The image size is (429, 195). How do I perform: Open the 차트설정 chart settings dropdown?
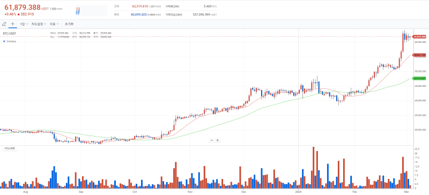(39, 24)
